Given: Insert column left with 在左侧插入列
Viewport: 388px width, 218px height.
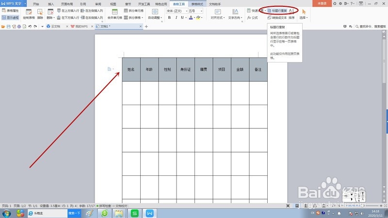Looking at the screenshot, I should coord(92,11).
